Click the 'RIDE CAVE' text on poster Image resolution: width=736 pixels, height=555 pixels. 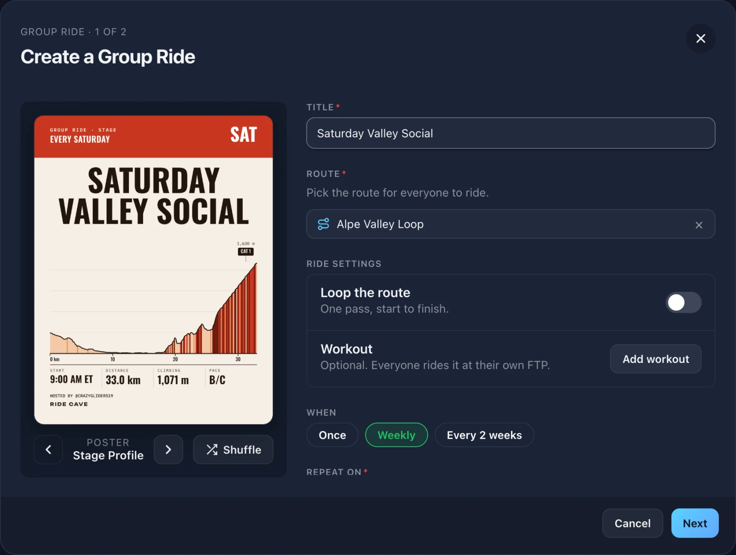pyautogui.click(x=69, y=404)
